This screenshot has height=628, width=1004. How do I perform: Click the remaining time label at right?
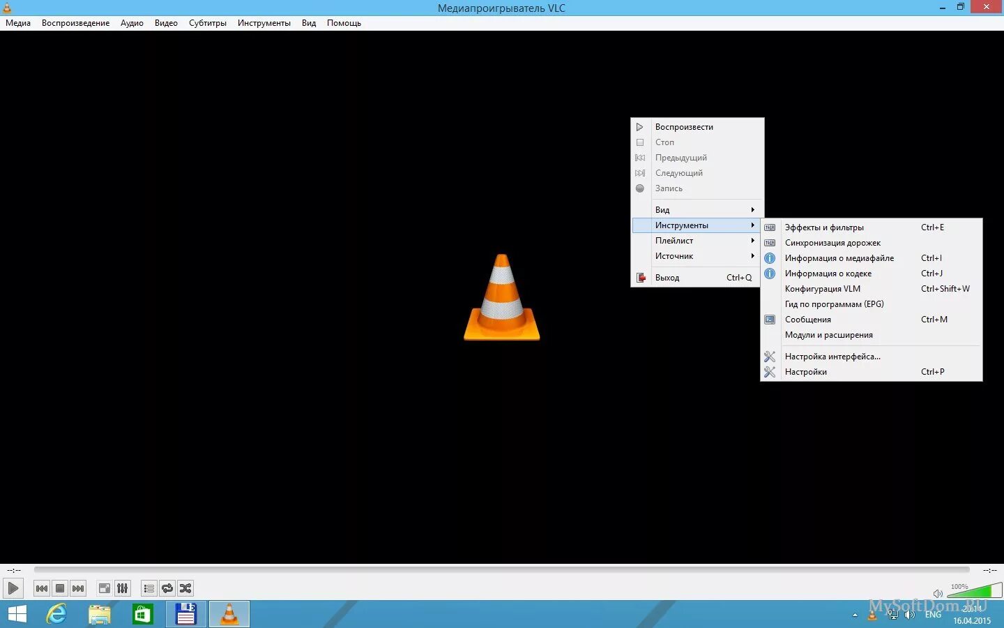[989, 570]
